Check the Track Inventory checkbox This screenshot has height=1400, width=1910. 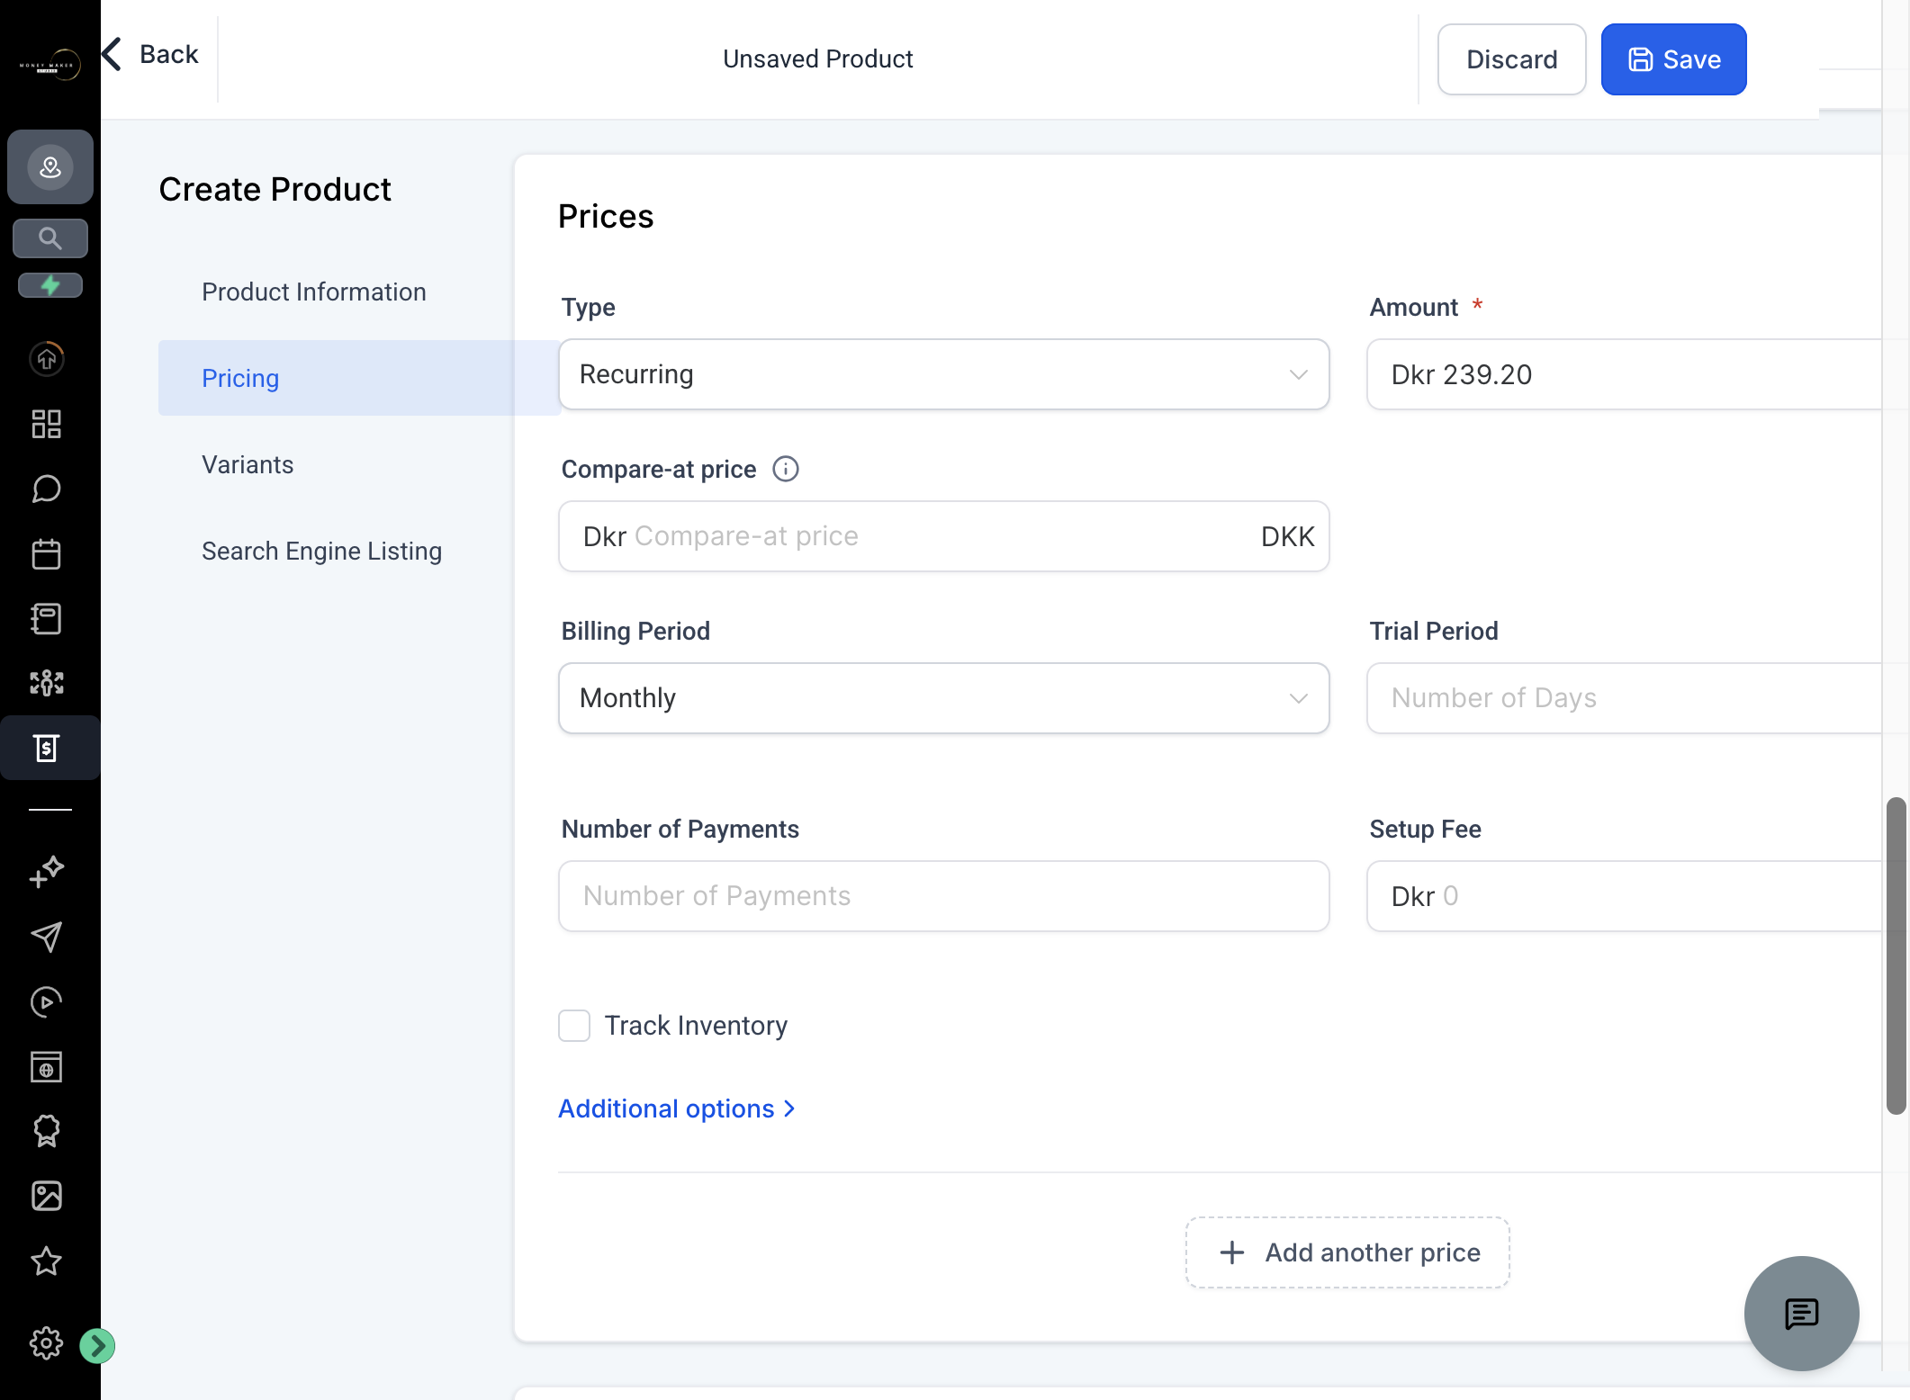[x=574, y=1025]
